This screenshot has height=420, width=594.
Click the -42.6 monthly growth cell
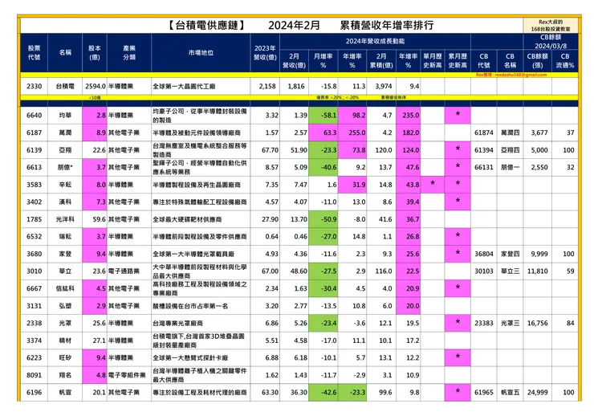point(323,393)
